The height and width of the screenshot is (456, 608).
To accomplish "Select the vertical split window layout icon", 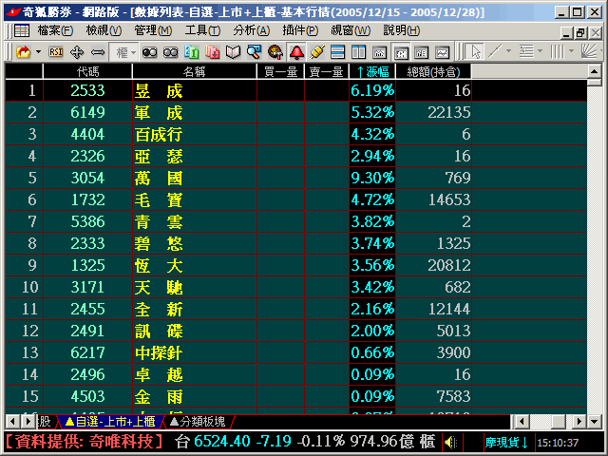I will tap(359, 52).
